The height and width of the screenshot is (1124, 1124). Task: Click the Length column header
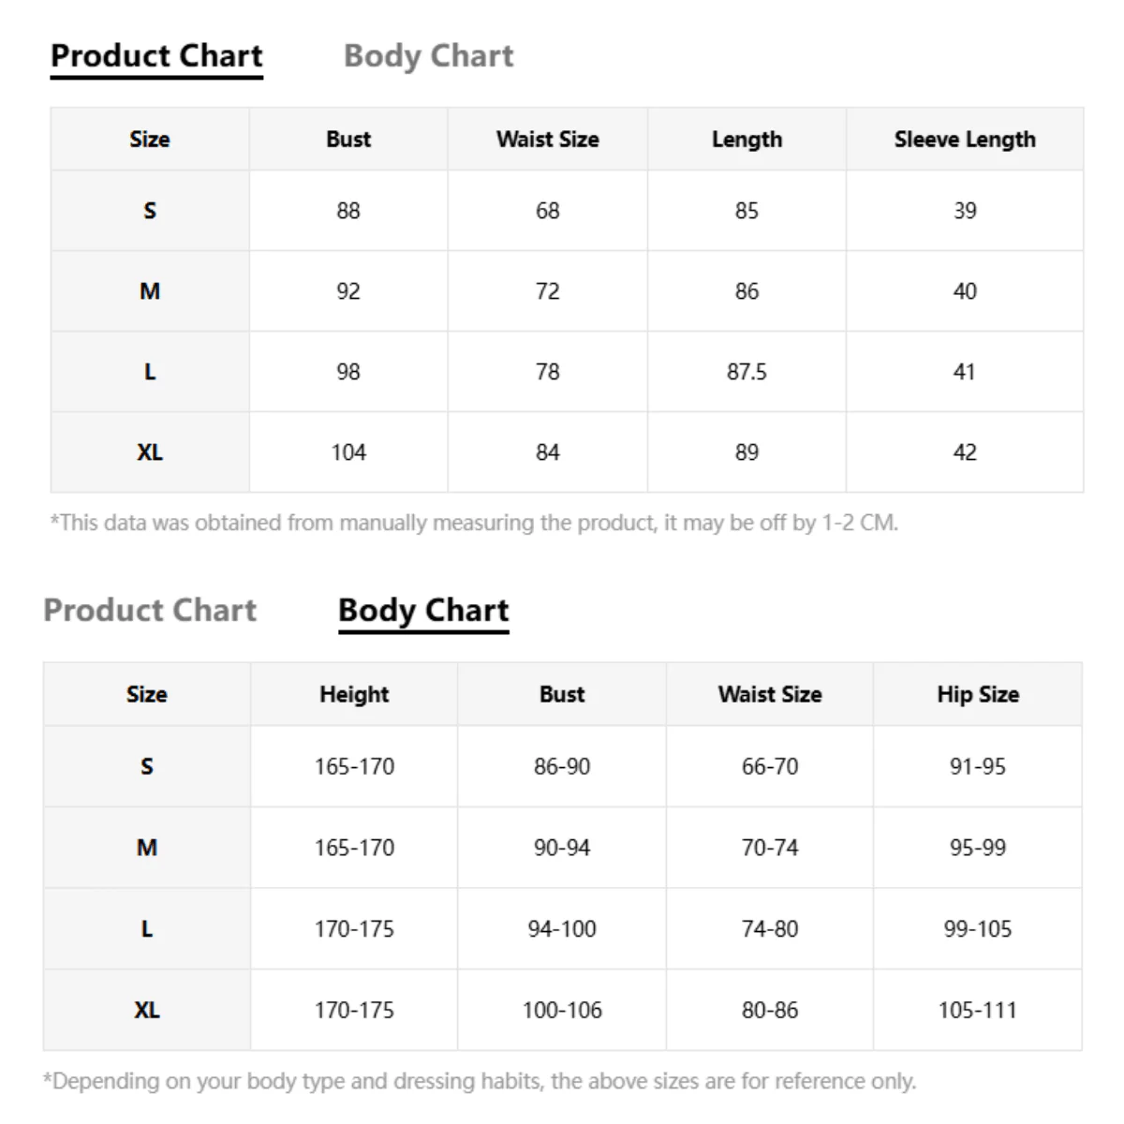pyautogui.click(x=747, y=140)
